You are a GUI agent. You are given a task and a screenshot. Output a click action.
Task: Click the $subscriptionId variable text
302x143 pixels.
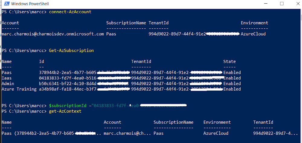pos(68,106)
